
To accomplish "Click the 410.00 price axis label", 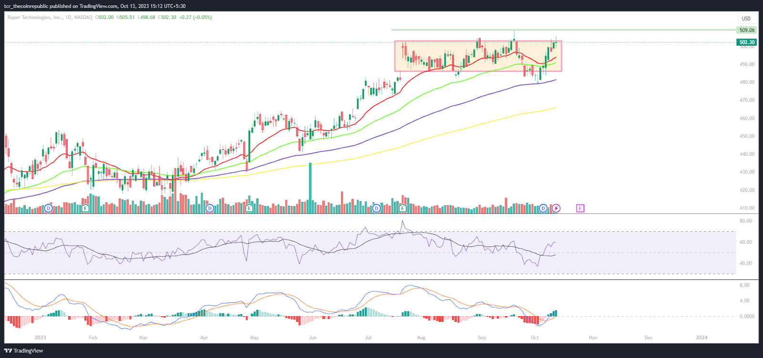I will pyautogui.click(x=747, y=208).
